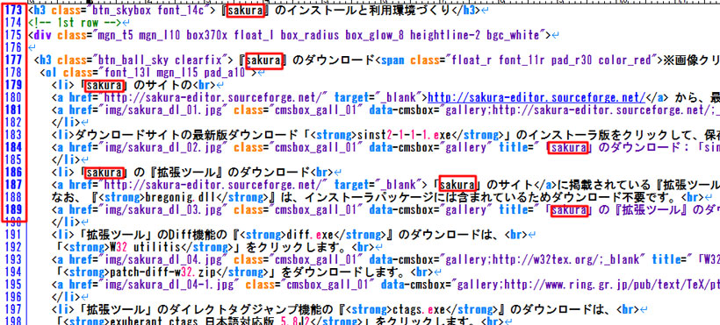The height and width of the screenshot is (325, 720).
Task: Click line number 184 in the gutter
Action: tap(14, 147)
